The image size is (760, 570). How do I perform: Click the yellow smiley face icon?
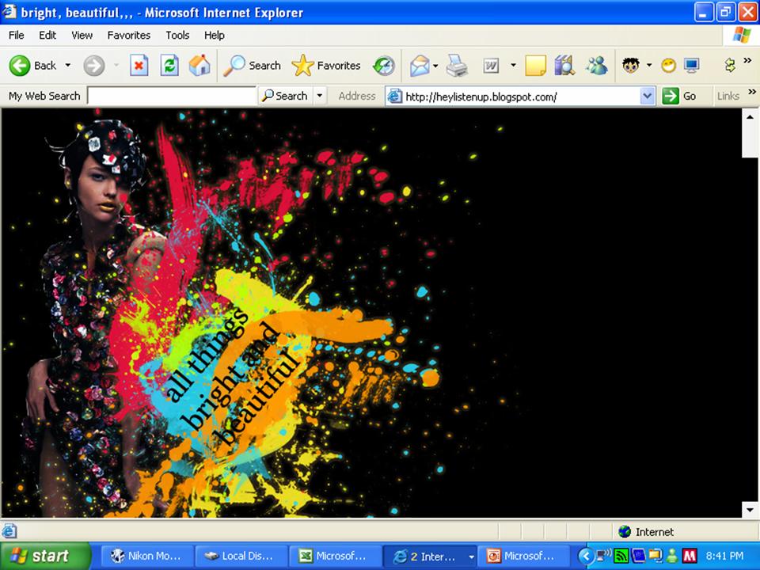pos(669,66)
